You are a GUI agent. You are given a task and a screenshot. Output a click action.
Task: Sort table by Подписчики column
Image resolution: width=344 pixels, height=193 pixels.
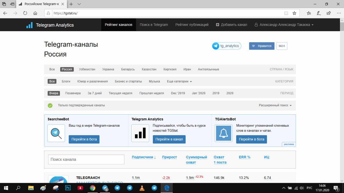(144, 157)
